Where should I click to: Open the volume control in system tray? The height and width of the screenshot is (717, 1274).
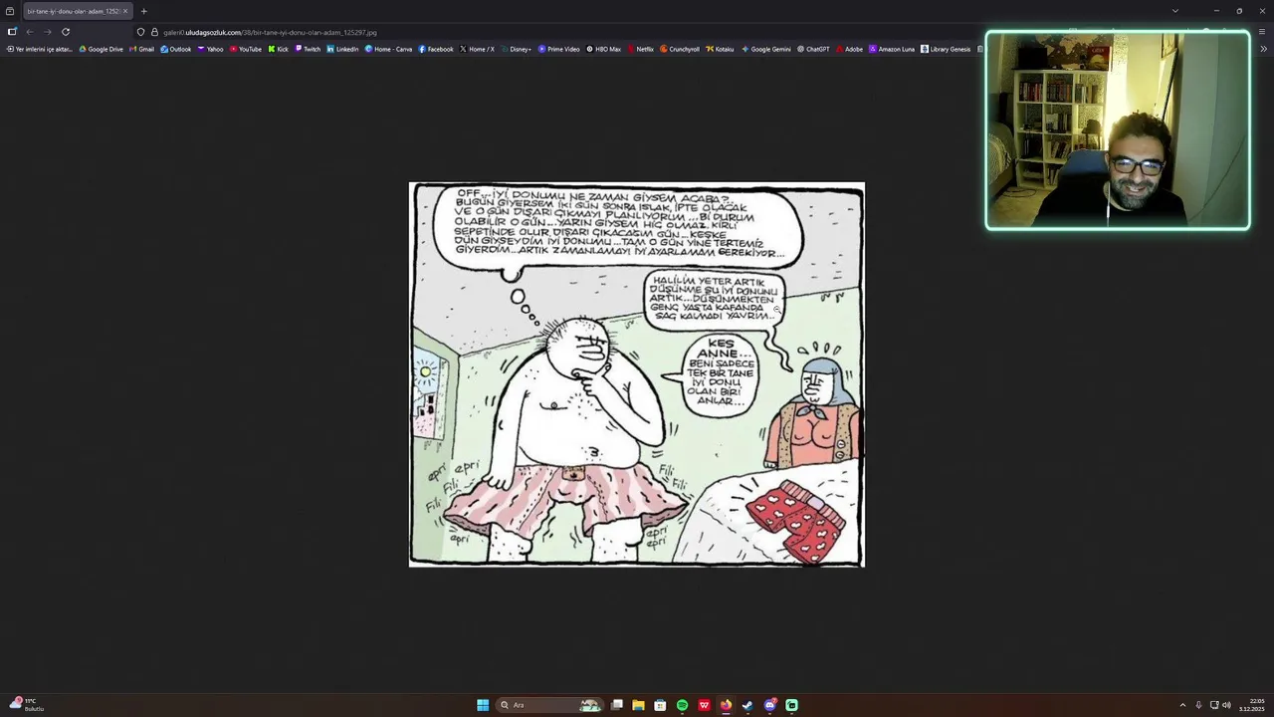click(x=1226, y=705)
